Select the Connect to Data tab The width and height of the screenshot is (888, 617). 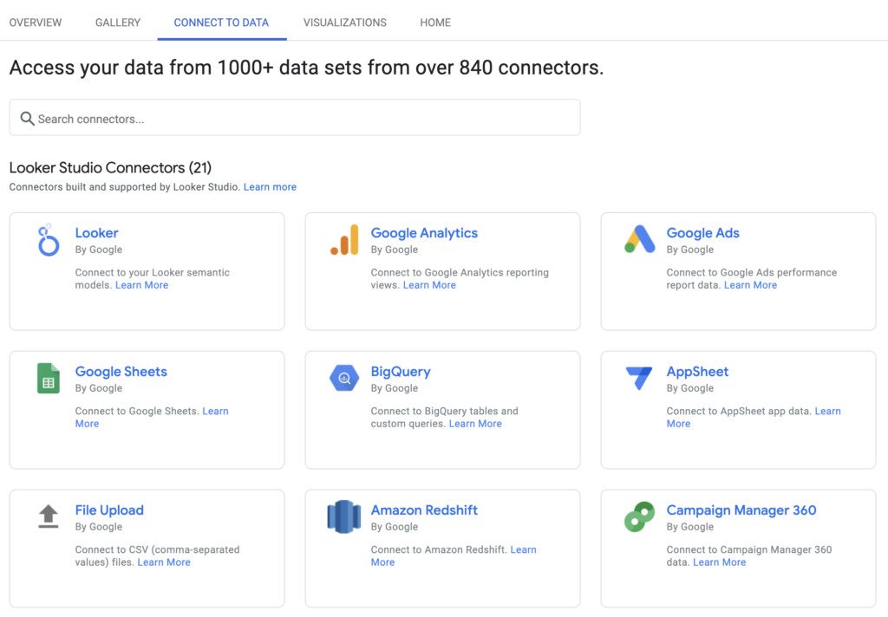click(221, 23)
